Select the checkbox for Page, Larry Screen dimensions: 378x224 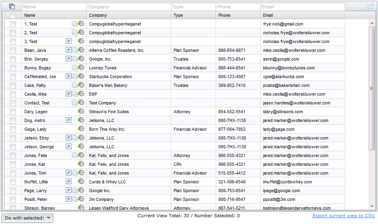coord(13,191)
